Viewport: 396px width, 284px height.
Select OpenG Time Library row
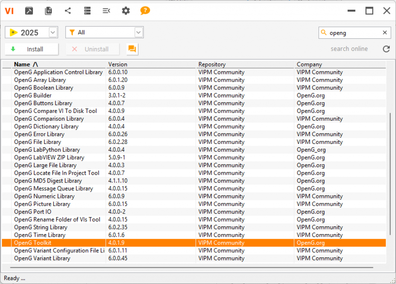(x=194, y=235)
